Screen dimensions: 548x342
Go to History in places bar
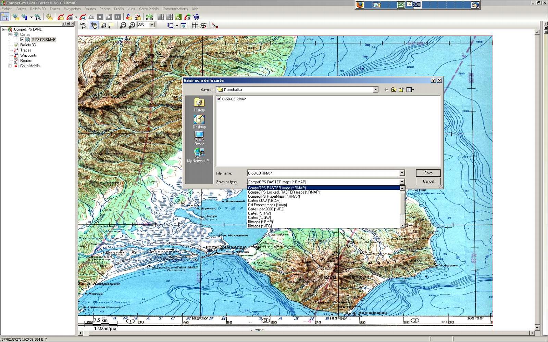[x=199, y=105]
